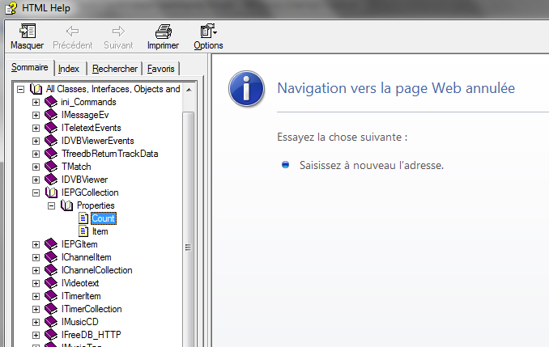Screen dimensions: 549x347
Task: Click the book icon beside IVideotext
Action: click(x=51, y=283)
